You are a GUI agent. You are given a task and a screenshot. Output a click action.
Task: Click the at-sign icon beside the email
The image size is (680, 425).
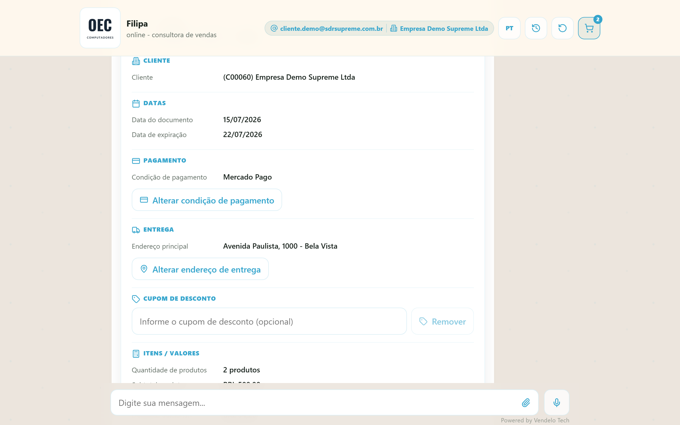pos(274,28)
